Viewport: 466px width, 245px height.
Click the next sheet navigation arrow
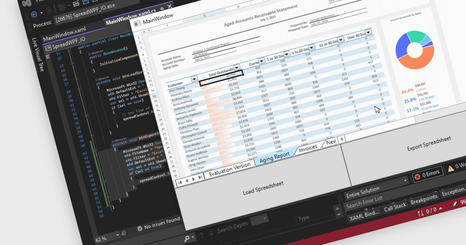click(194, 178)
